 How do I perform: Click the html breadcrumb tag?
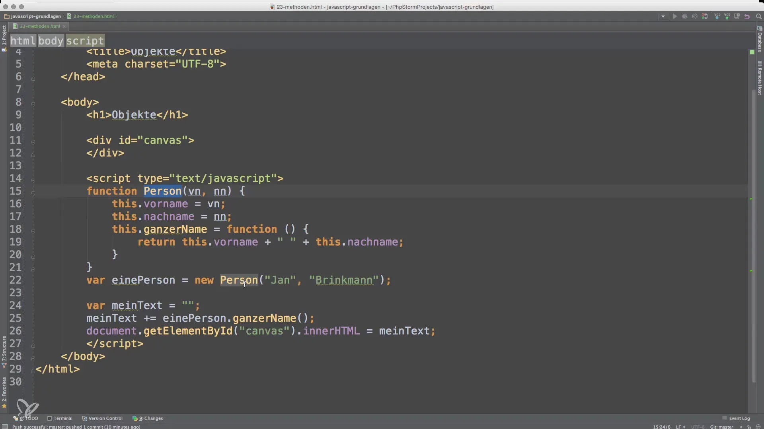pos(23,41)
